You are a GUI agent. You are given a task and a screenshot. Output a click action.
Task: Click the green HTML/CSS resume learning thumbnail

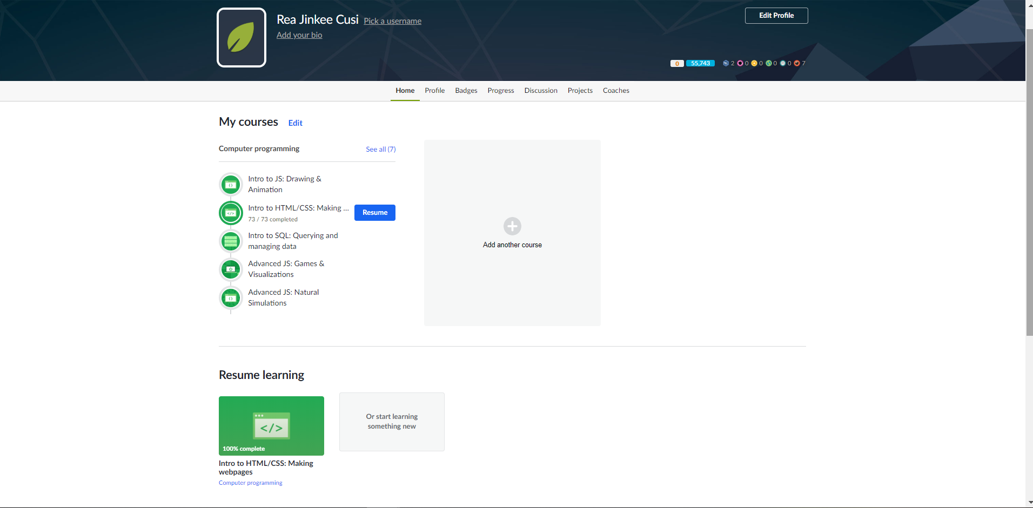[x=271, y=426]
